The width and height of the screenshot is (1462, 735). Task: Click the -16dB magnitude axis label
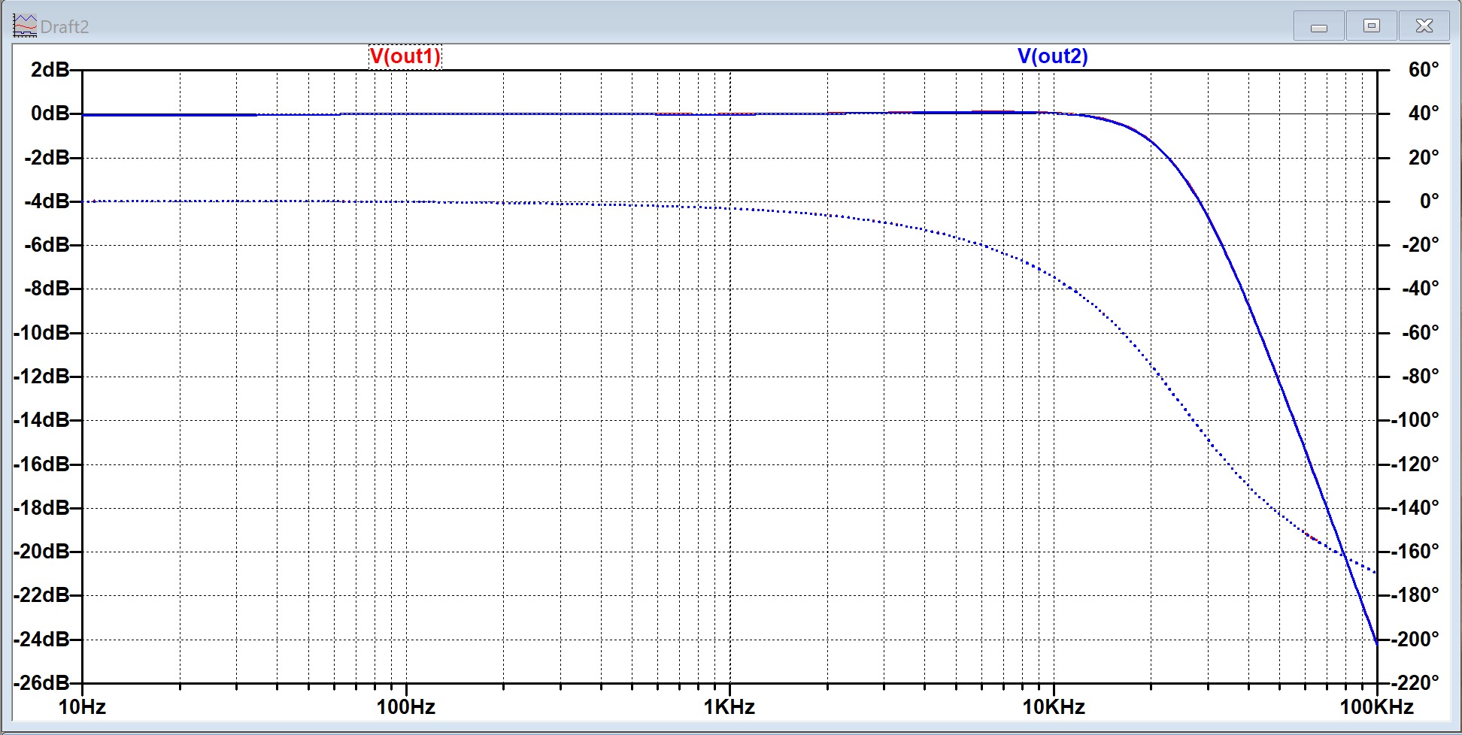(x=42, y=464)
